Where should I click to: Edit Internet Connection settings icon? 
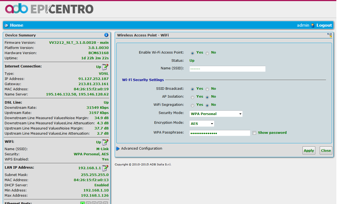(x=105, y=67)
